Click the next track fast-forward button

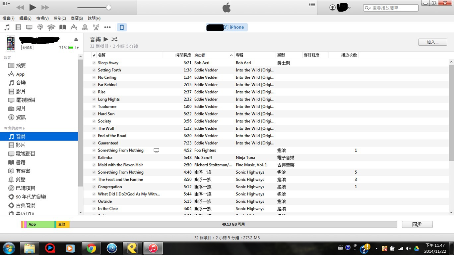click(x=45, y=7)
